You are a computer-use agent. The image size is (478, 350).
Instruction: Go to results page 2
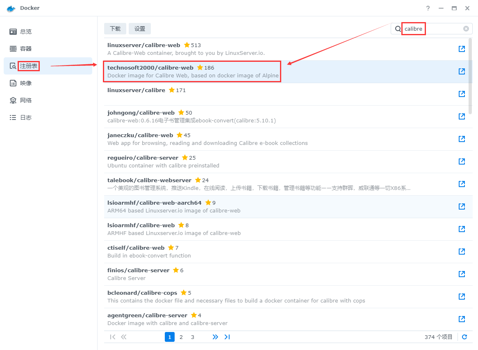(181, 337)
